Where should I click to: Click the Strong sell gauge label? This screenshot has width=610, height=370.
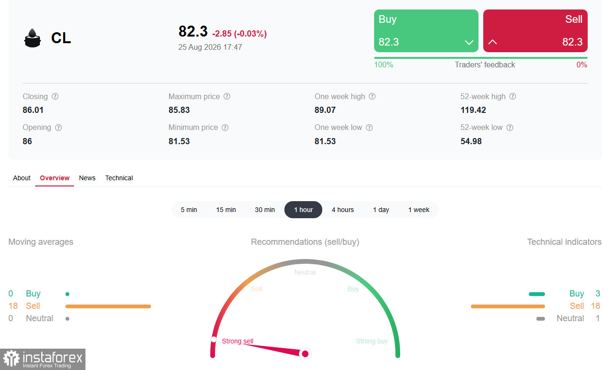[x=238, y=341]
